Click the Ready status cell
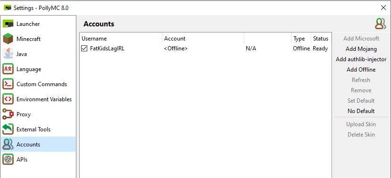 (x=320, y=49)
